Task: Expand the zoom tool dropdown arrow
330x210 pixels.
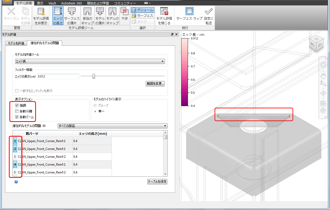Action: click(x=323, y=88)
